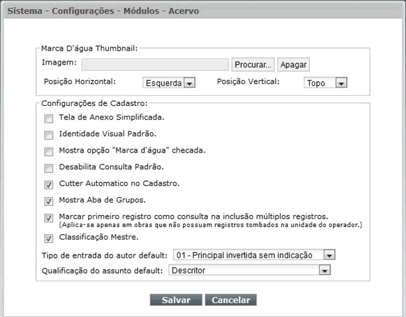Open Posição Vertical Topo dropdown
The height and width of the screenshot is (317, 406).
coord(326,83)
